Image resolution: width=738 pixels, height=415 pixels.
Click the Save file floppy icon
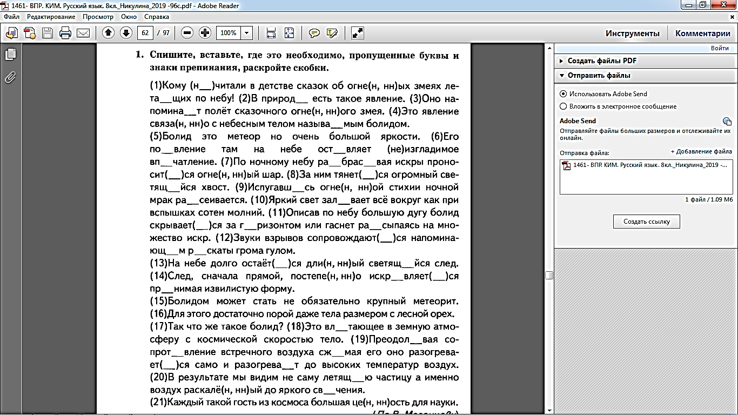point(48,33)
